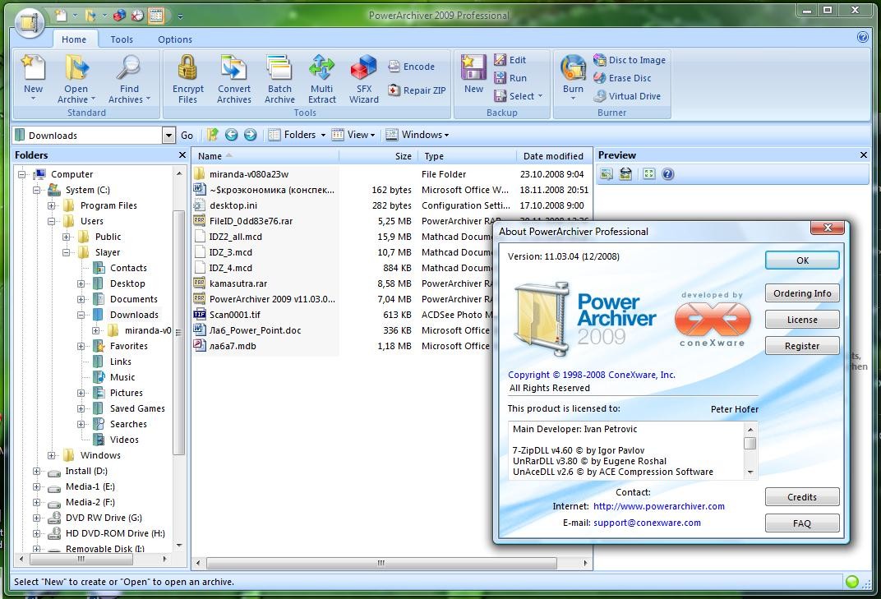Expand the Install (D:) drive node
This screenshot has height=599, width=881.
pyautogui.click(x=37, y=472)
